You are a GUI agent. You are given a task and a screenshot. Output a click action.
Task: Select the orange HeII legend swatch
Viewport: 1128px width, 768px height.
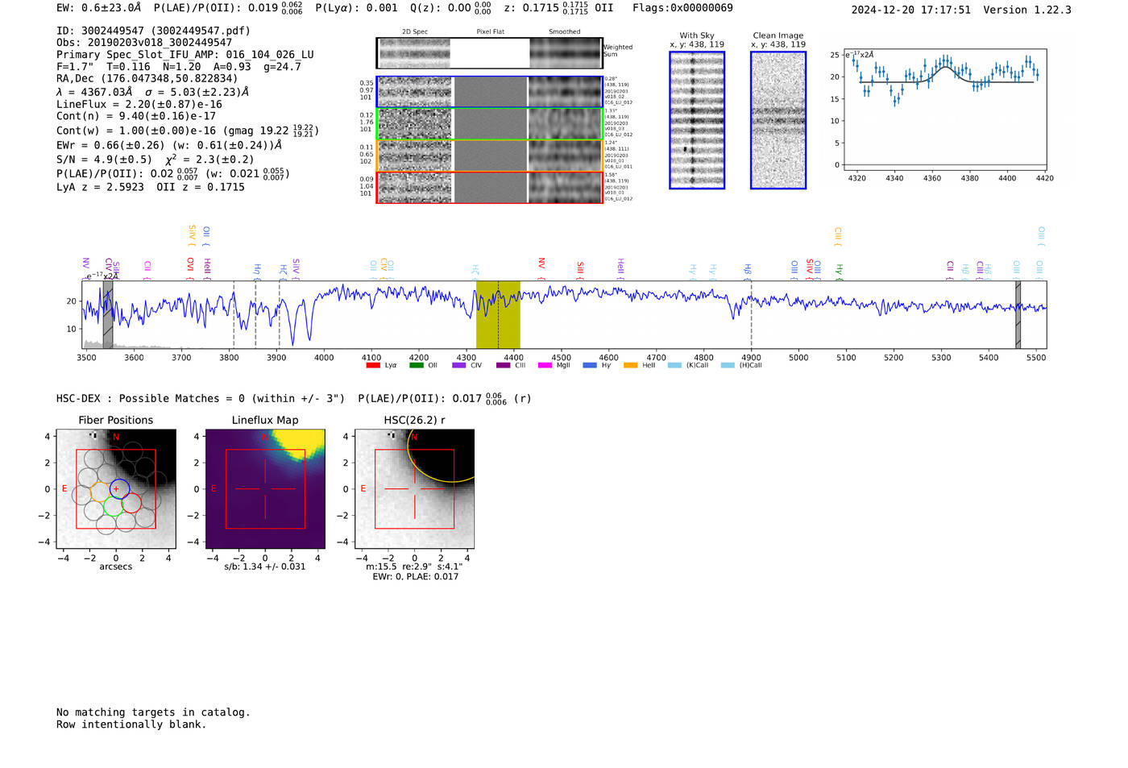coord(630,365)
